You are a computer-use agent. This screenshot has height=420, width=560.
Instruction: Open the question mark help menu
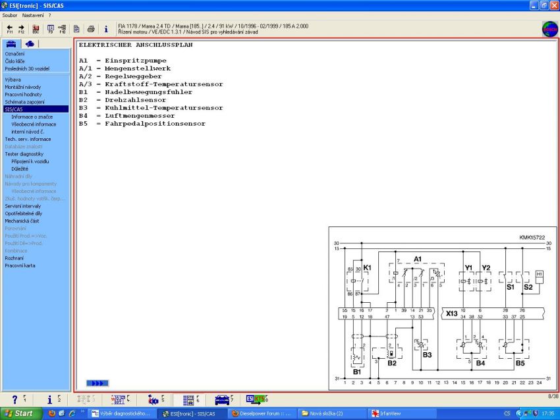49,15
